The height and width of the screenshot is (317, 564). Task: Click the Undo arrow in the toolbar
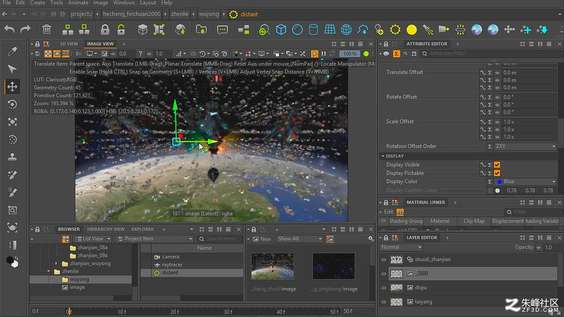10,29
